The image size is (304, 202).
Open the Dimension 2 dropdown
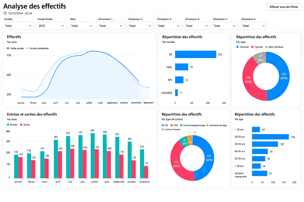point(140,26)
